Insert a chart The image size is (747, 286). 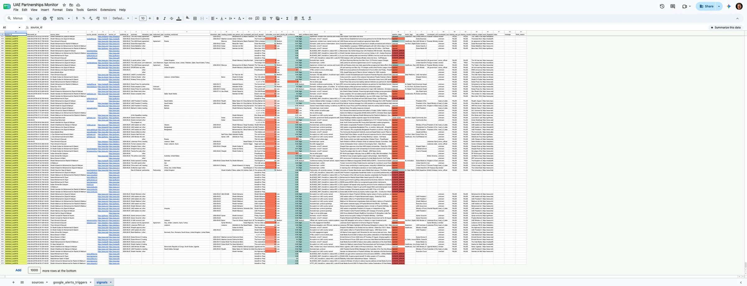click(264, 18)
